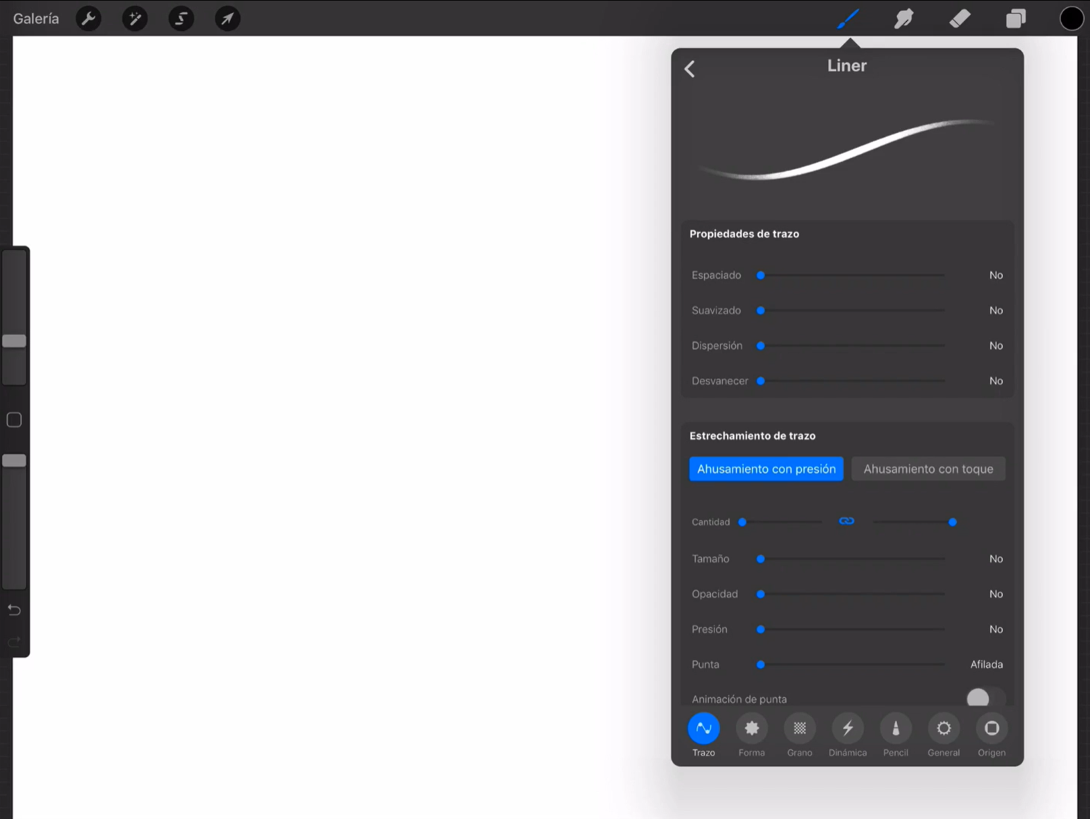This screenshot has height=819, width=1090.
Task: Click the Punta slider handle
Action: pos(761,664)
